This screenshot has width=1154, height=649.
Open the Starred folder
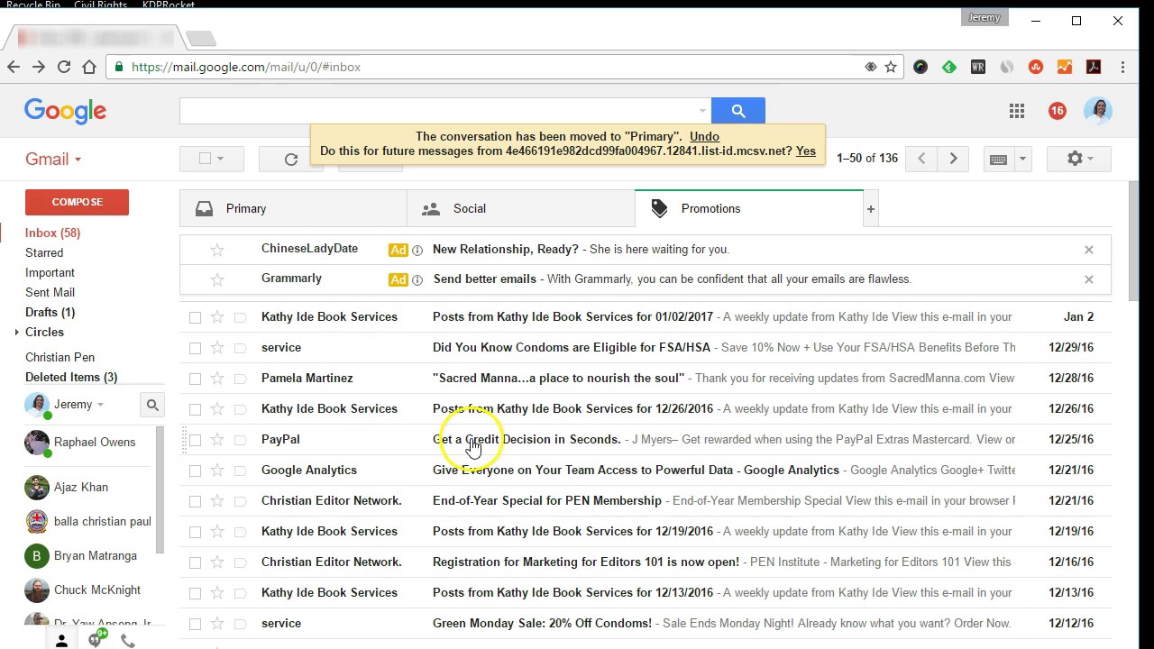44,253
